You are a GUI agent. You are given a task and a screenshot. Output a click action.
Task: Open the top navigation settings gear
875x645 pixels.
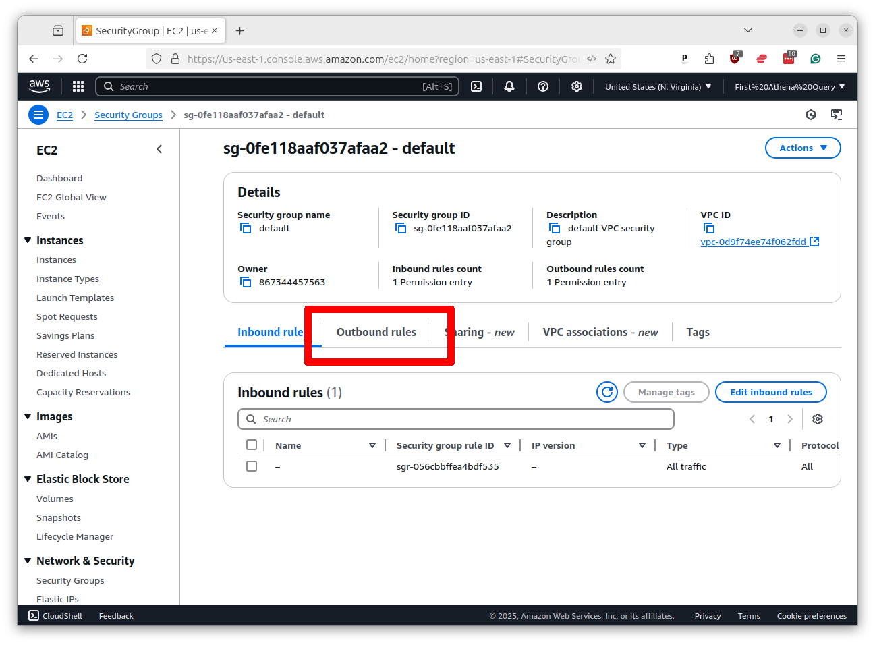click(x=576, y=86)
